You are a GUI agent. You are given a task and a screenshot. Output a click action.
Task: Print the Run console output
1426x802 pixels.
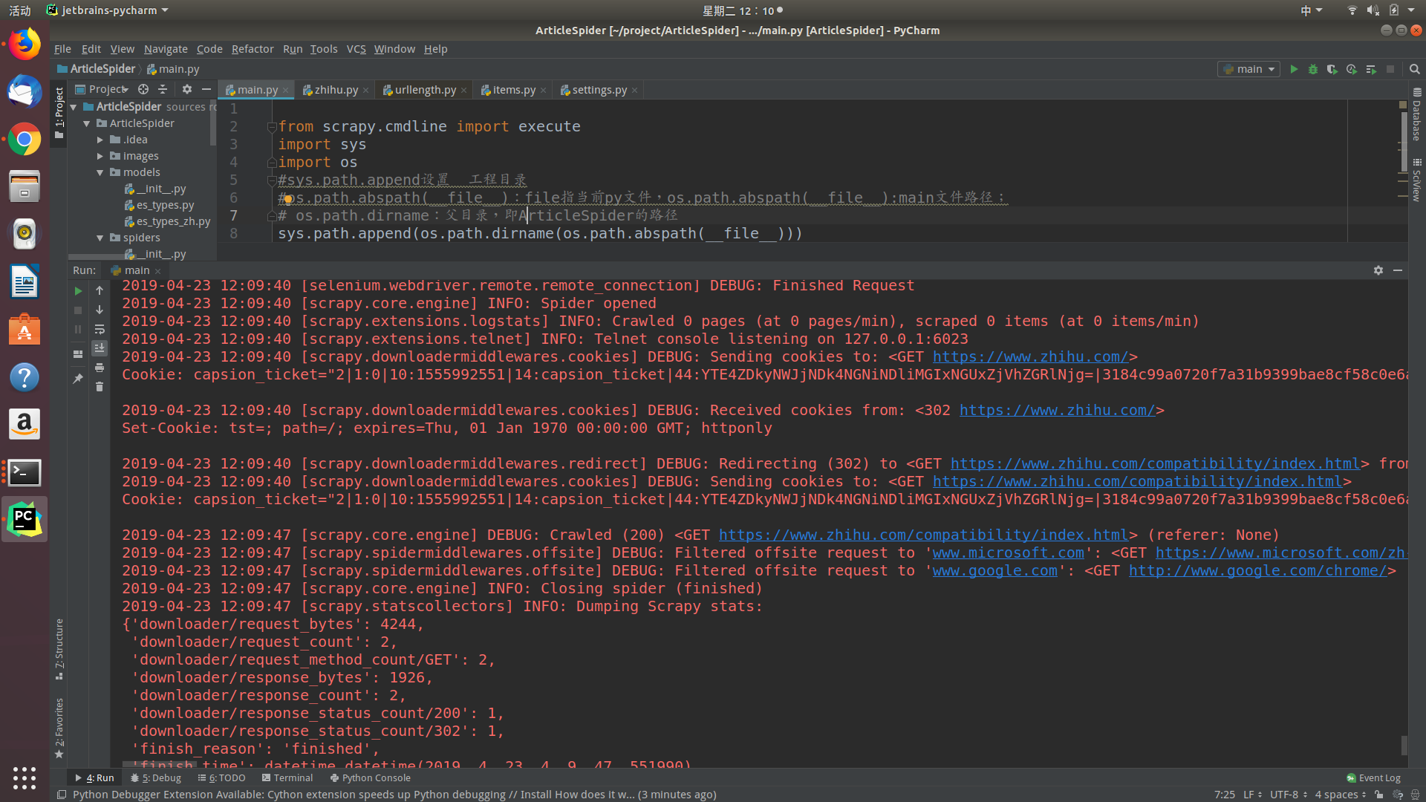coord(100,368)
